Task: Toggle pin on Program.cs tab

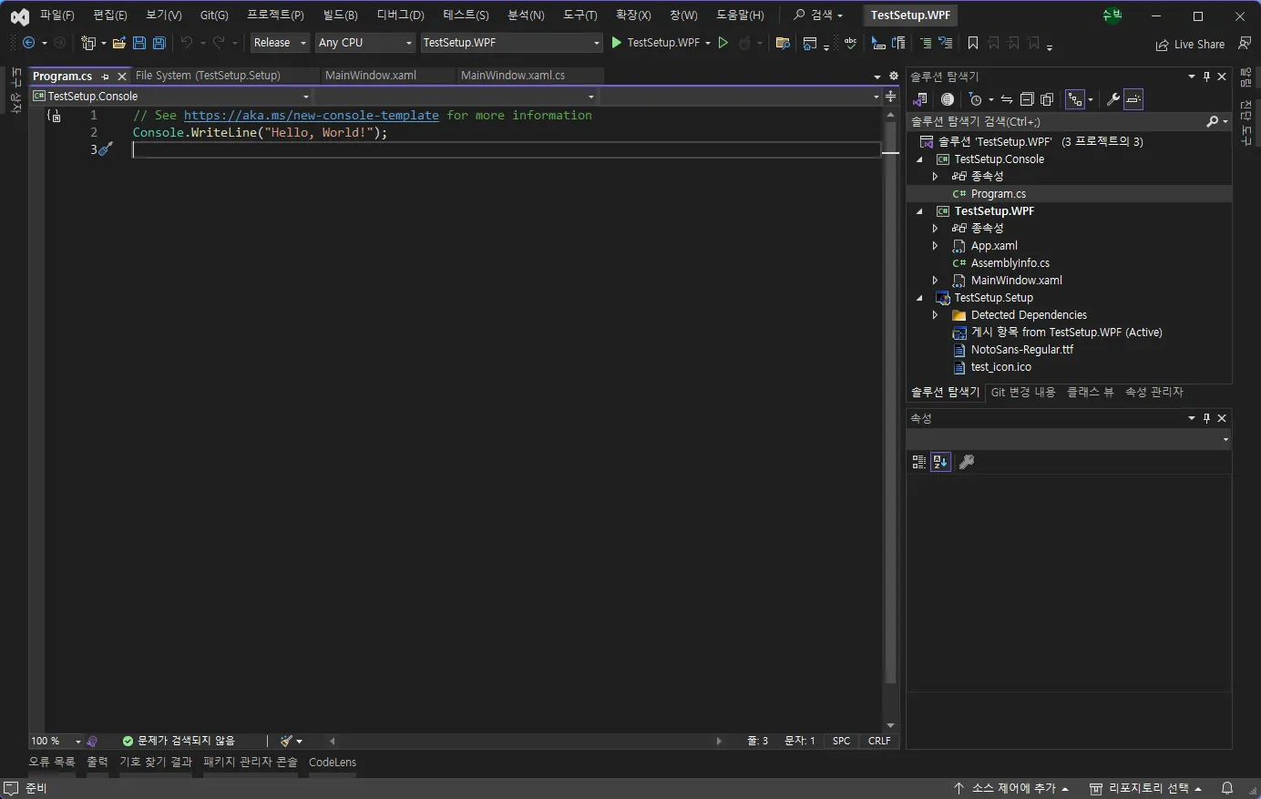Action: tap(105, 77)
